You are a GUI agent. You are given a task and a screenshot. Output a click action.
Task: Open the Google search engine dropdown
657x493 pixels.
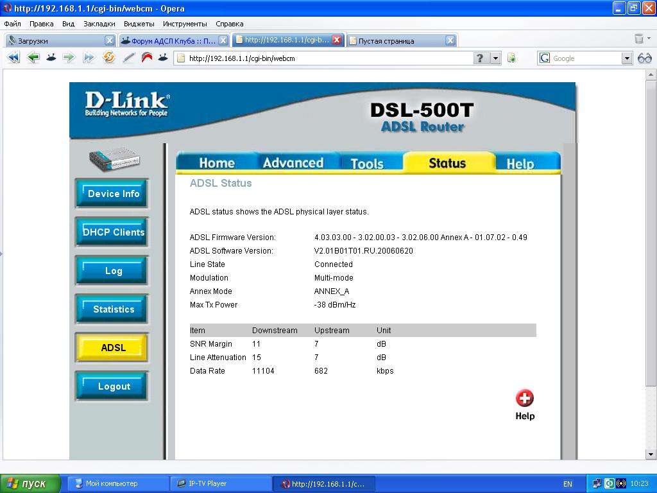point(627,58)
